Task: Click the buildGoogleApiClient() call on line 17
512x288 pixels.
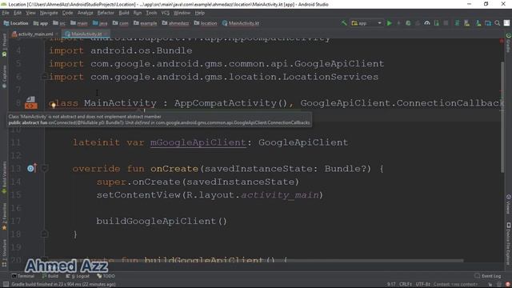Action: point(162,221)
